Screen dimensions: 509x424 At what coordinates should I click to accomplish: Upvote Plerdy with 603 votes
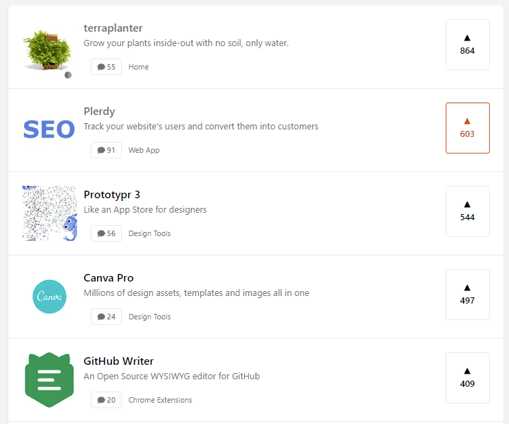coord(467,128)
